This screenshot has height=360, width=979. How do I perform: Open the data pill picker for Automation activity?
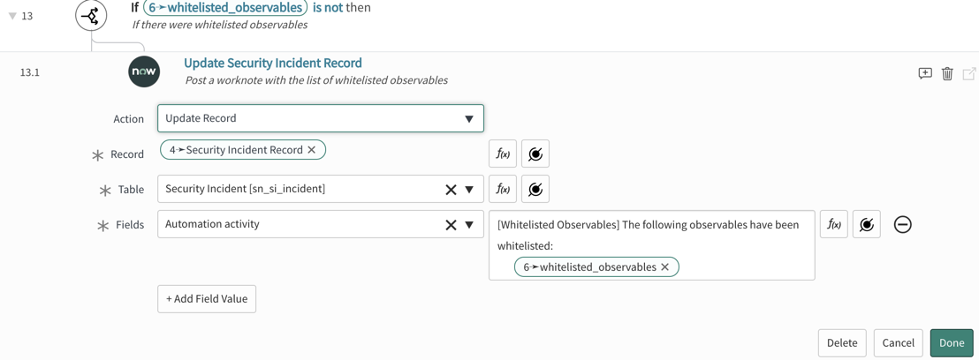[866, 225]
